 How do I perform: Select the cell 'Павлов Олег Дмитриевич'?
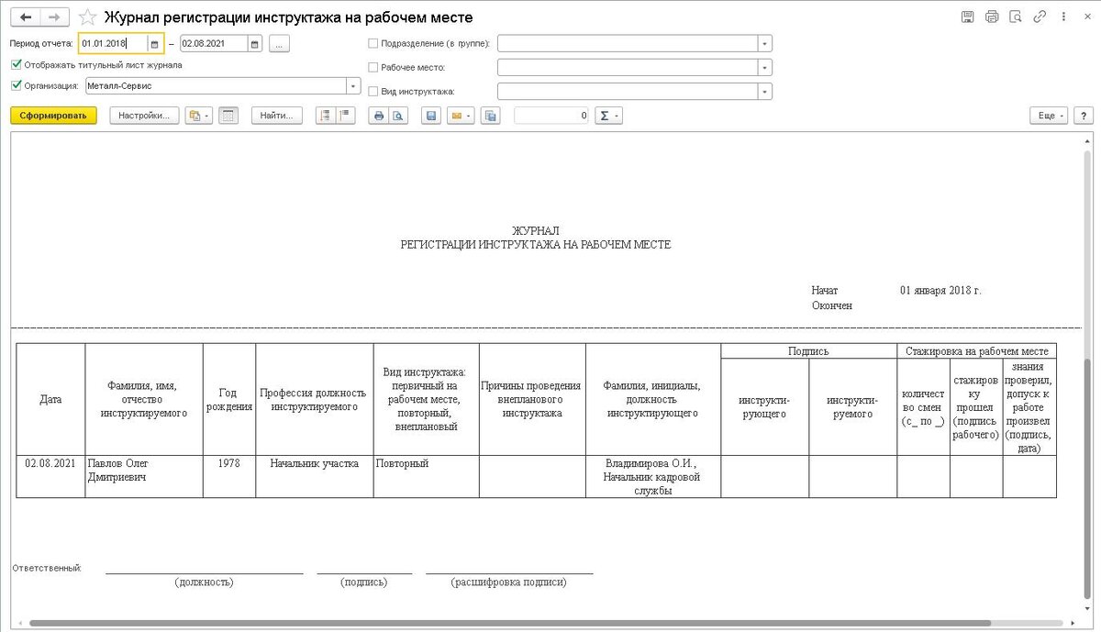point(144,476)
